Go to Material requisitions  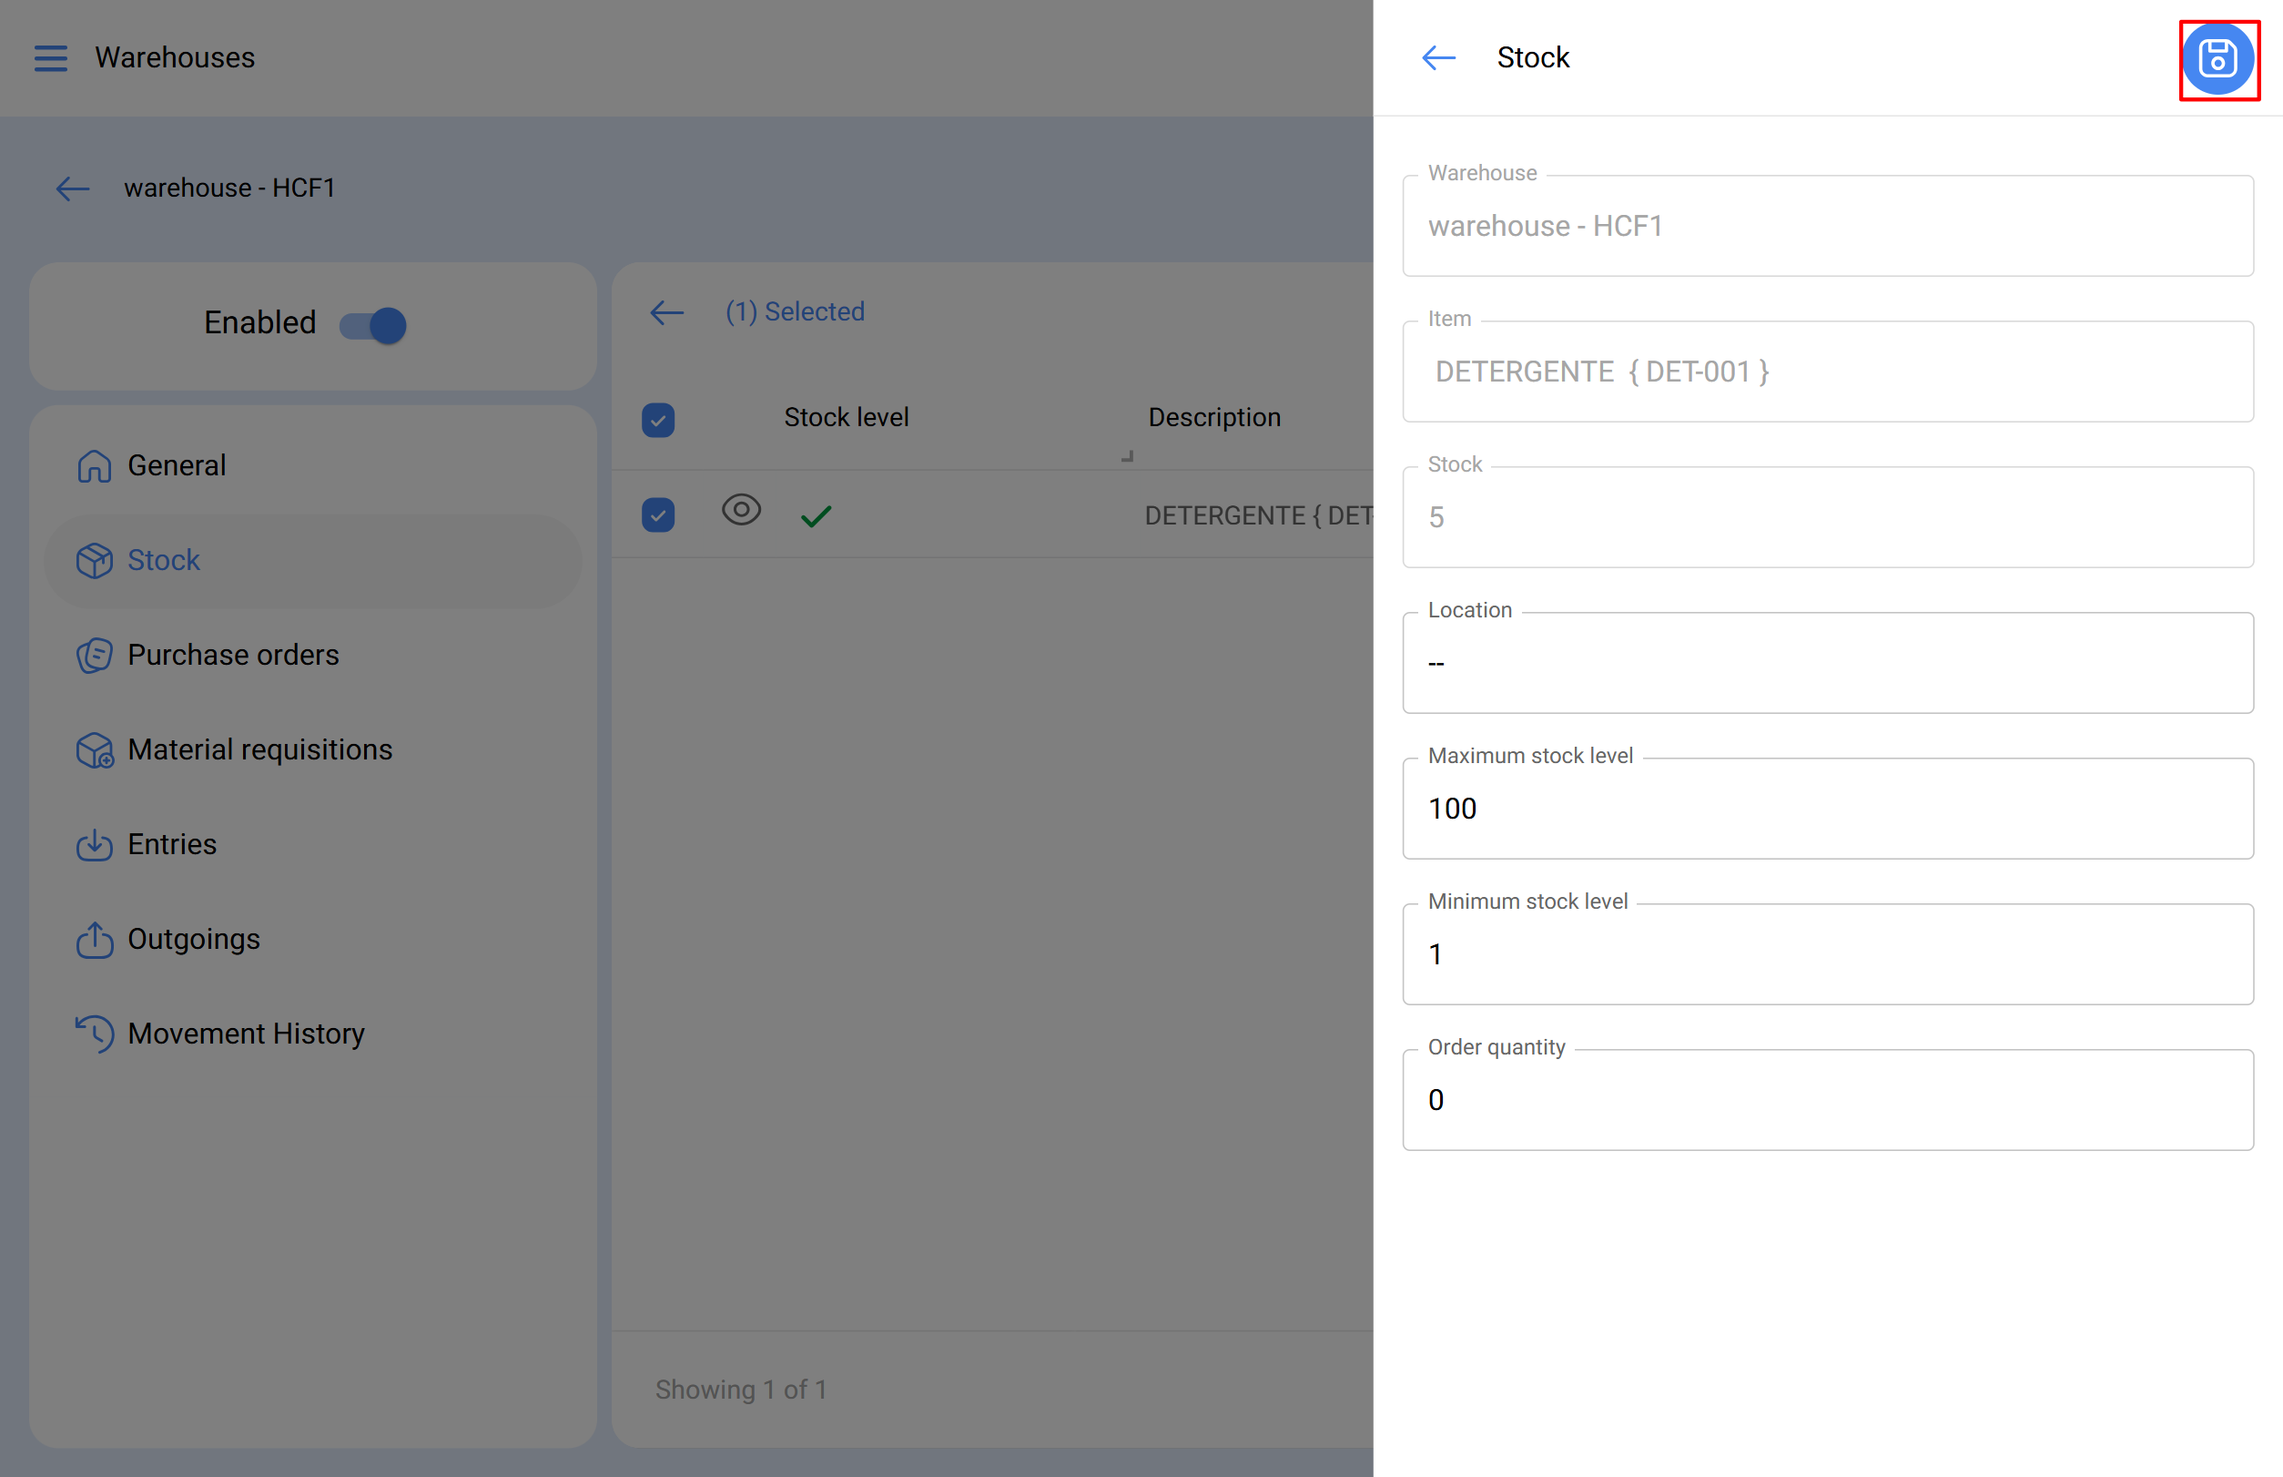(259, 749)
